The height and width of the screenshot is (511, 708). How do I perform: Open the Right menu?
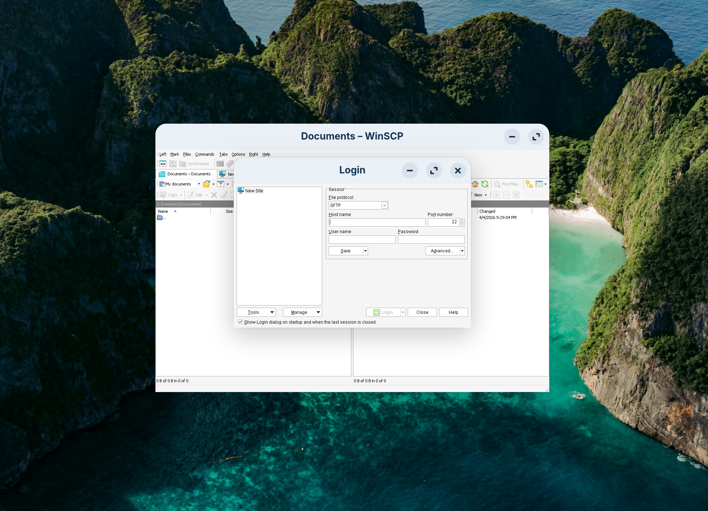[253, 154]
